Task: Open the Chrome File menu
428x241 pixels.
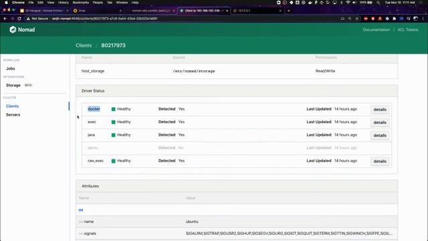Action: click(31, 3)
